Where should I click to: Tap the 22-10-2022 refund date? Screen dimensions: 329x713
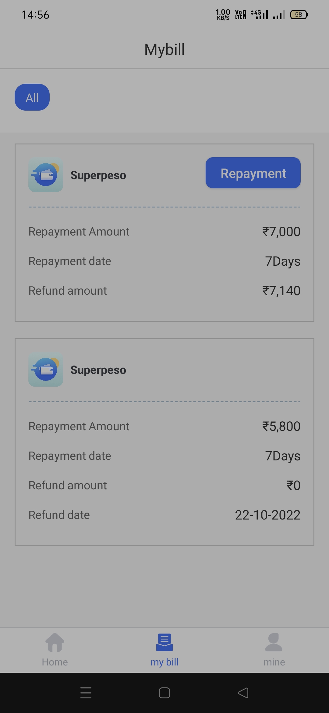click(x=267, y=515)
